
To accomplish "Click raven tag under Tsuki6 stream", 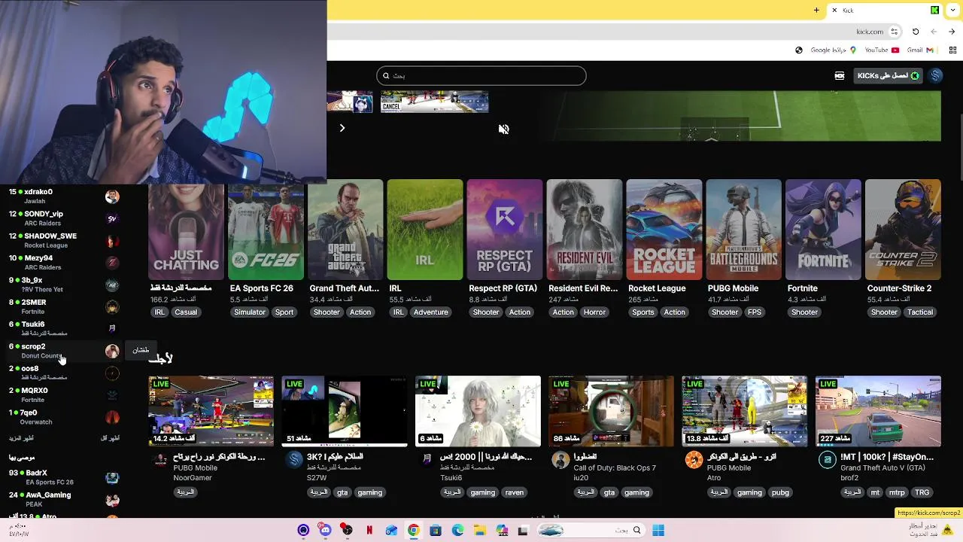I will pyautogui.click(x=514, y=492).
